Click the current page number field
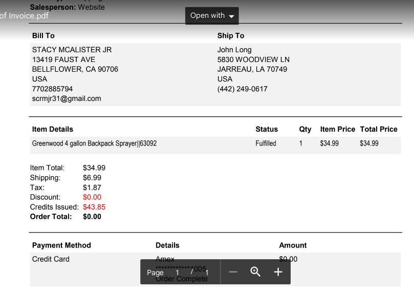This screenshot has width=414, height=291. click(177, 273)
